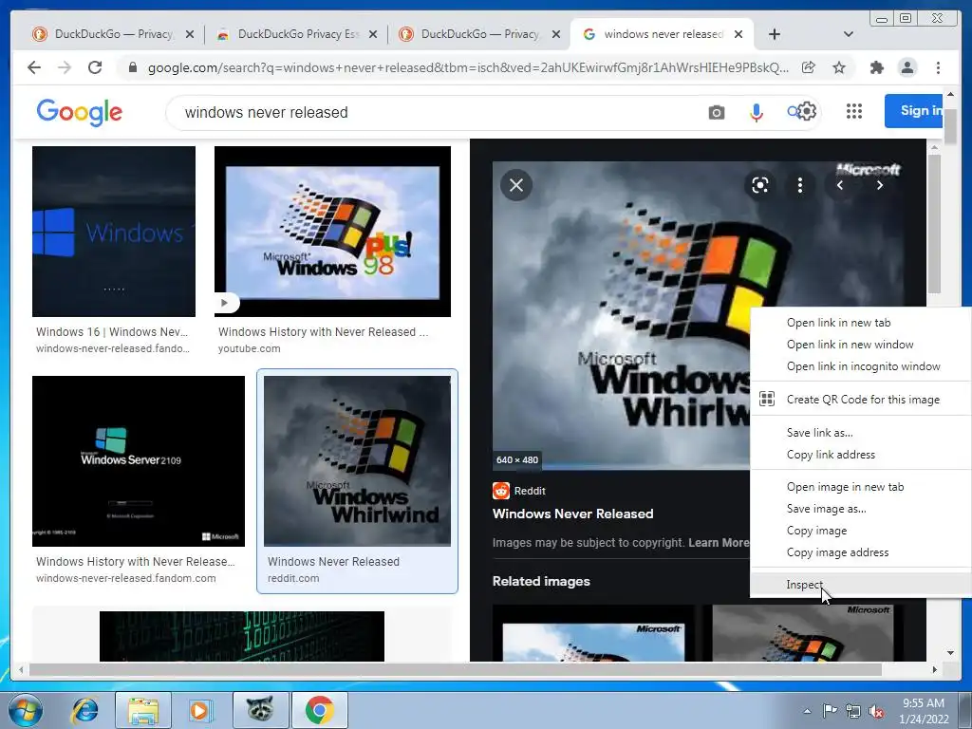Search by image using the camera icon

point(717,112)
